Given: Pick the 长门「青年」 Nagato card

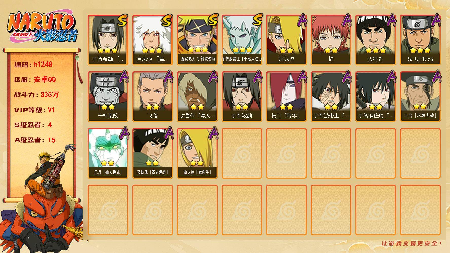Looking at the screenshot, I should [286, 97].
